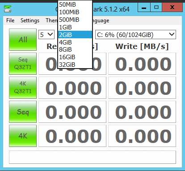185x171 pixels.
Task: Choose the highlighted 2GiB option
Action: coord(75,35)
